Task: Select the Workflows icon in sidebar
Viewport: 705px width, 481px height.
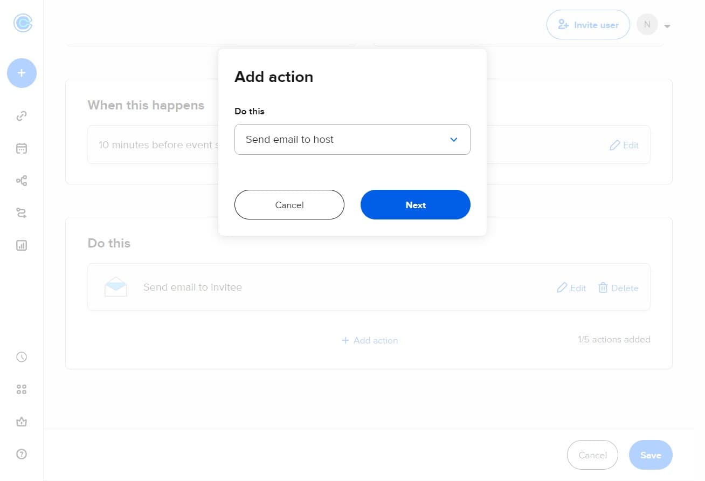Action: click(x=22, y=181)
